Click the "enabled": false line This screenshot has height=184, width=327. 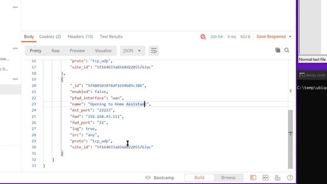click(89, 92)
